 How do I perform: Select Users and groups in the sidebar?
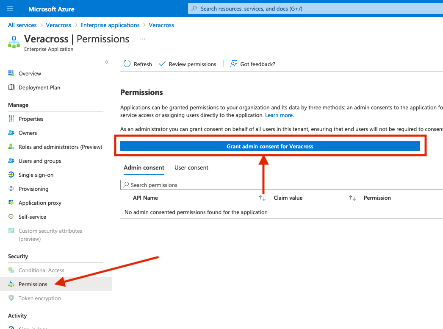(x=39, y=161)
